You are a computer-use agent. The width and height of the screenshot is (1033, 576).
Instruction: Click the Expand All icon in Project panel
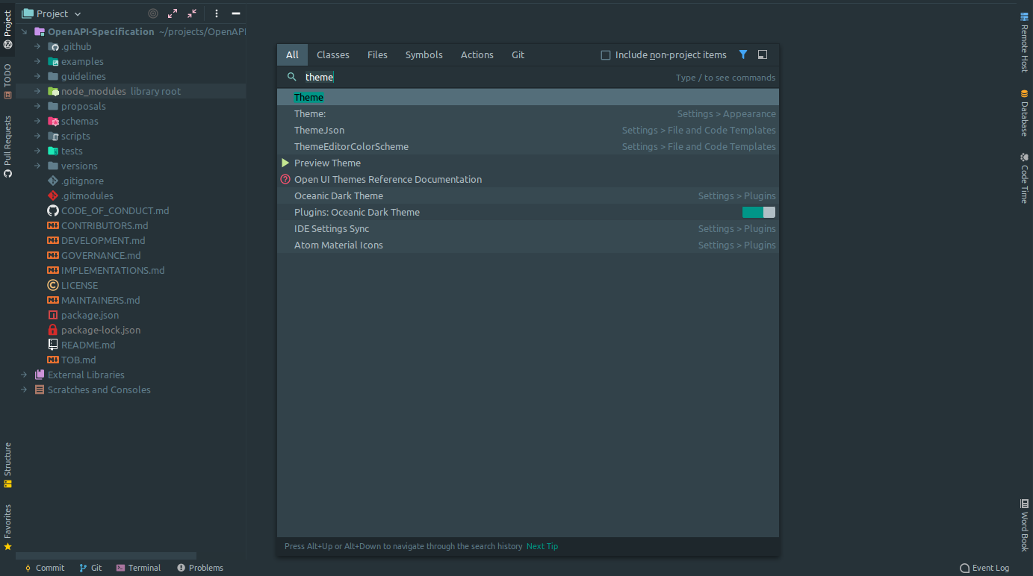coord(173,13)
